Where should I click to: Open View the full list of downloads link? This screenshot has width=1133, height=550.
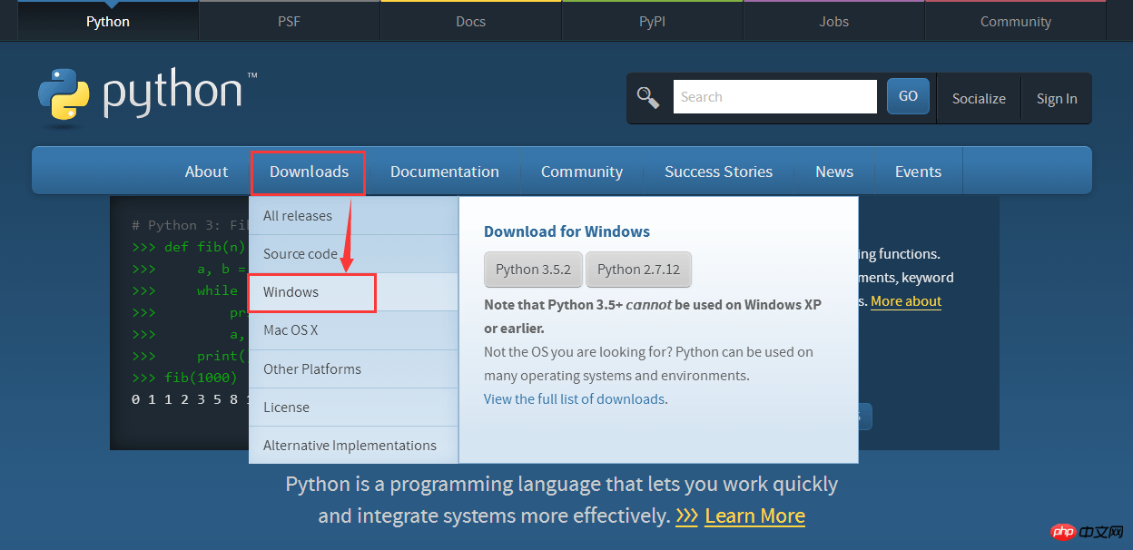point(574,399)
